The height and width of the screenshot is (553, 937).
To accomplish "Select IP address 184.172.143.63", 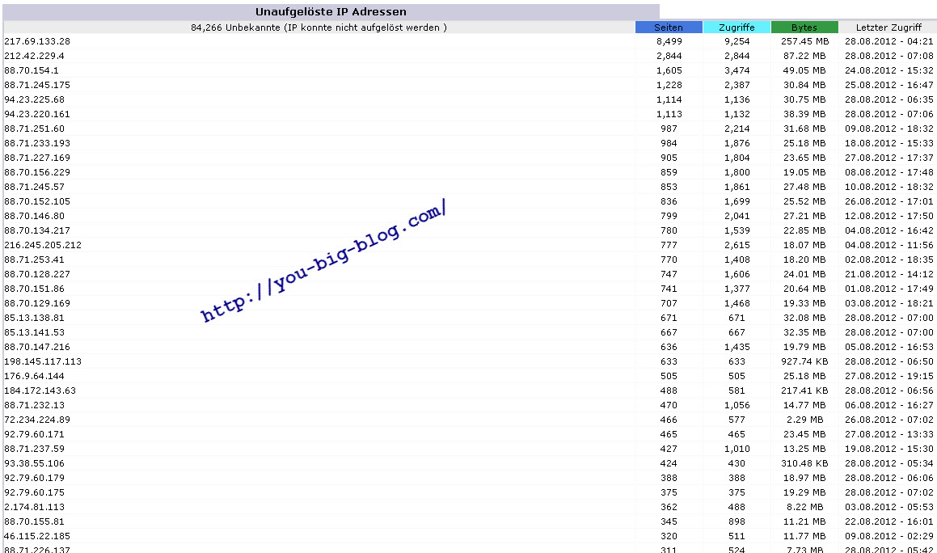I will (40, 390).
